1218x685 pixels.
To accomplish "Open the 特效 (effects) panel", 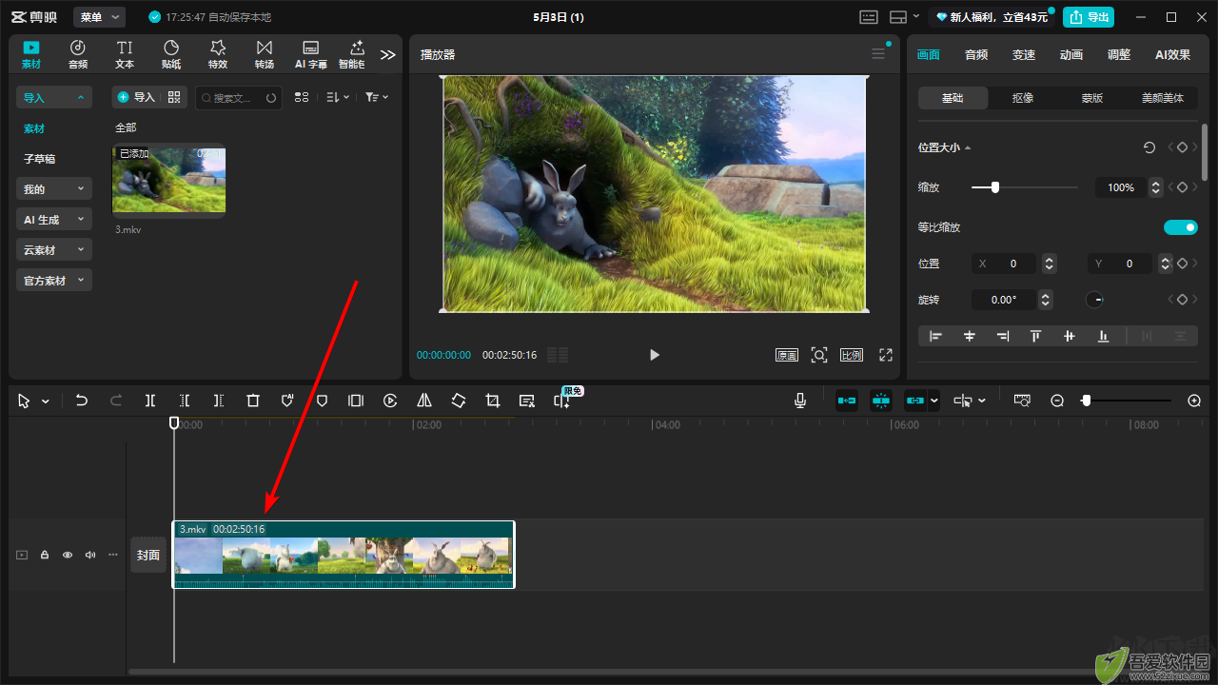I will click(x=218, y=54).
